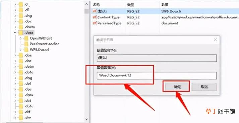Select the .dng folder icon
Image resolution: width=239 pixels, height=123 pixels.
point(21,16)
